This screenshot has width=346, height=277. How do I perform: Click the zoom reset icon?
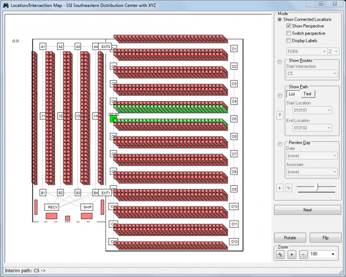click(280, 255)
